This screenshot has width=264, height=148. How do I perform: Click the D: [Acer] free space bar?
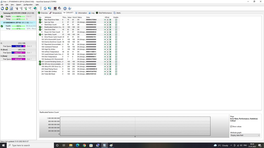pyautogui.click(x=19, y=53)
